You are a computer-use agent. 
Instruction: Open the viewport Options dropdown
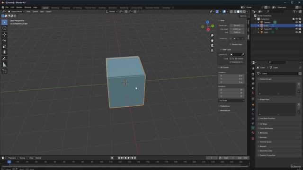point(244,16)
